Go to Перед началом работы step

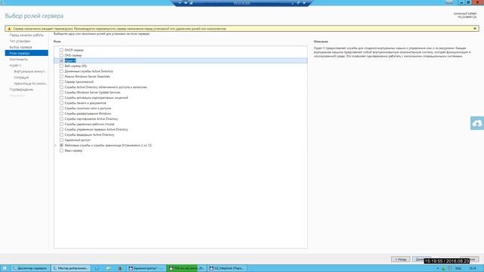[26, 36]
